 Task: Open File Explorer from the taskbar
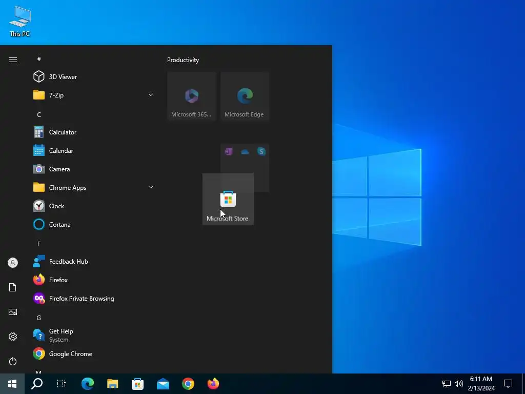click(113, 384)
